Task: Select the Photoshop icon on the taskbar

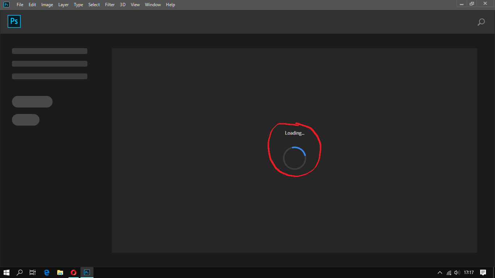Action: coord(87,273)
